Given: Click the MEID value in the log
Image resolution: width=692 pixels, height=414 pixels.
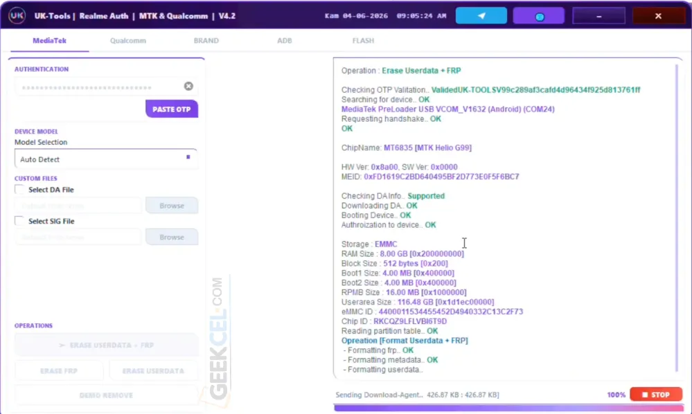Looking at the screenshot, I should pyautogui.click(x=441, y=177).
